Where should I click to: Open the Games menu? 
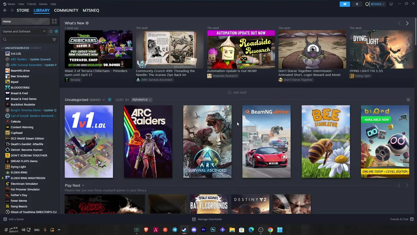tap(43, 4)
